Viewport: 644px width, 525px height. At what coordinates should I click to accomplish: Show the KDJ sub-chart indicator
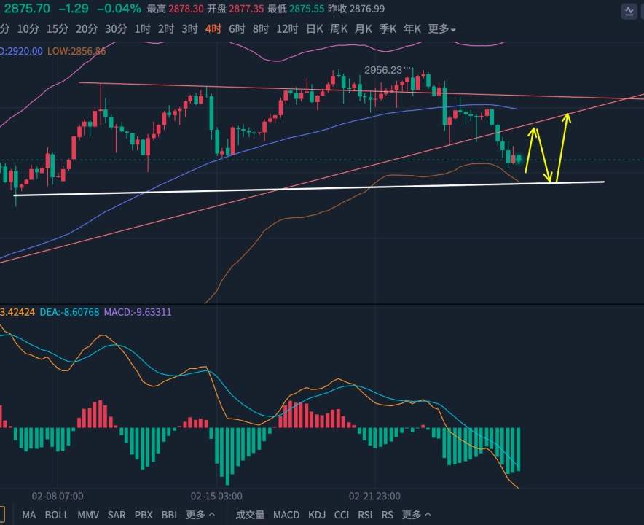317,515
